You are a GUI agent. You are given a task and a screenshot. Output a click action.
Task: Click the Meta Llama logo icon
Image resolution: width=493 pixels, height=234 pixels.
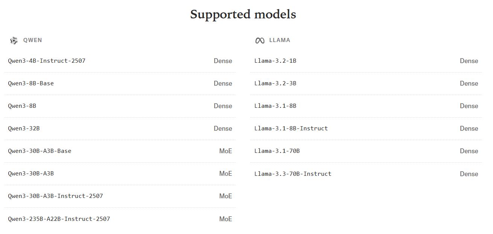click(x=259, y=41)
